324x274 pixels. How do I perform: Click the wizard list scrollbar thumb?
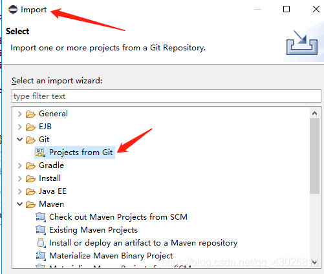pos(314,156)
